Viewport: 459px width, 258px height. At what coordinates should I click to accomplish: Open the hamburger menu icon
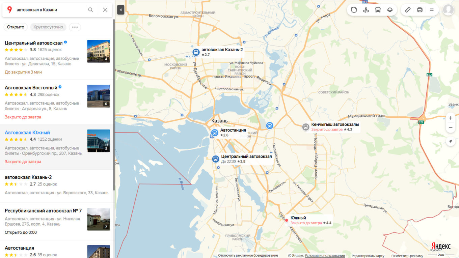click(x=432, y=10)
